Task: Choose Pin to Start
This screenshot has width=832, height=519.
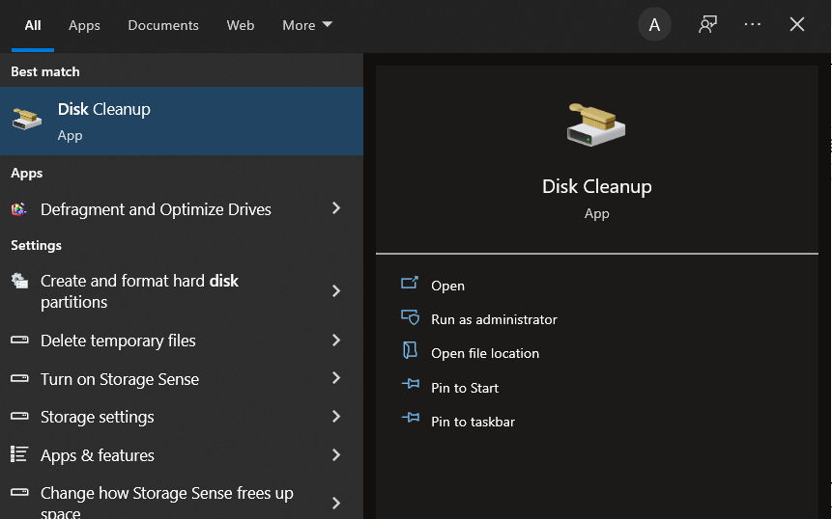Action: (x=464, y=388)
